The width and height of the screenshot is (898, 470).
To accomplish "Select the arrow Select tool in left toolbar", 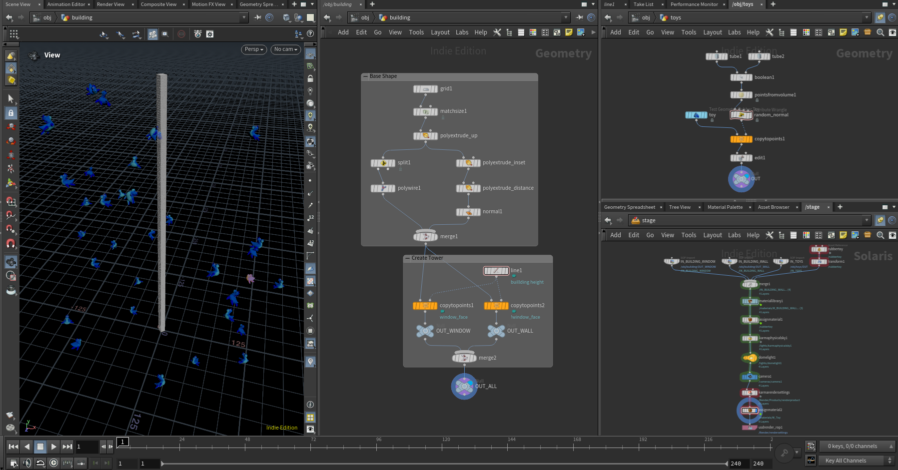I will 10,98.
